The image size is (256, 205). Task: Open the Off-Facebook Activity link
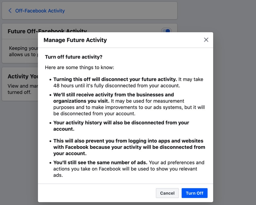(40, 11)
